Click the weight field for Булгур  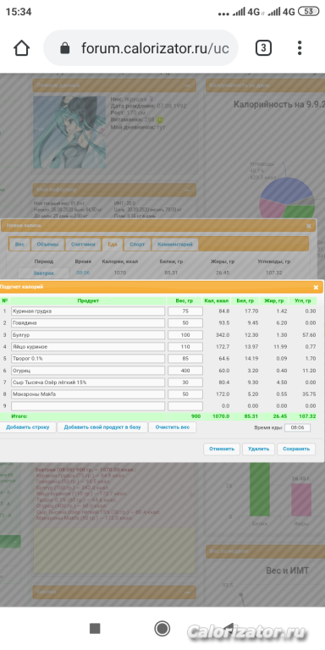[185, 334]
